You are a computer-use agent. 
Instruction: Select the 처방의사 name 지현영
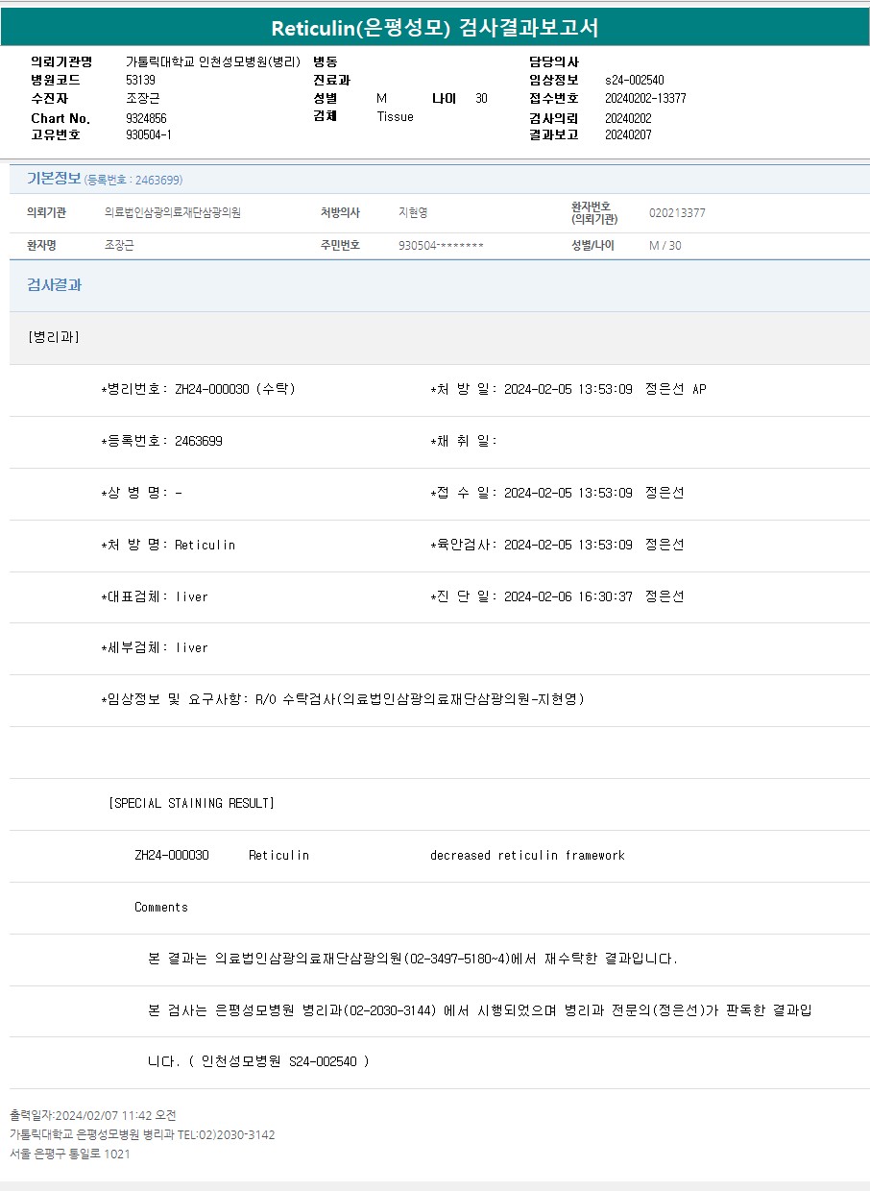[x=413, y=213]
